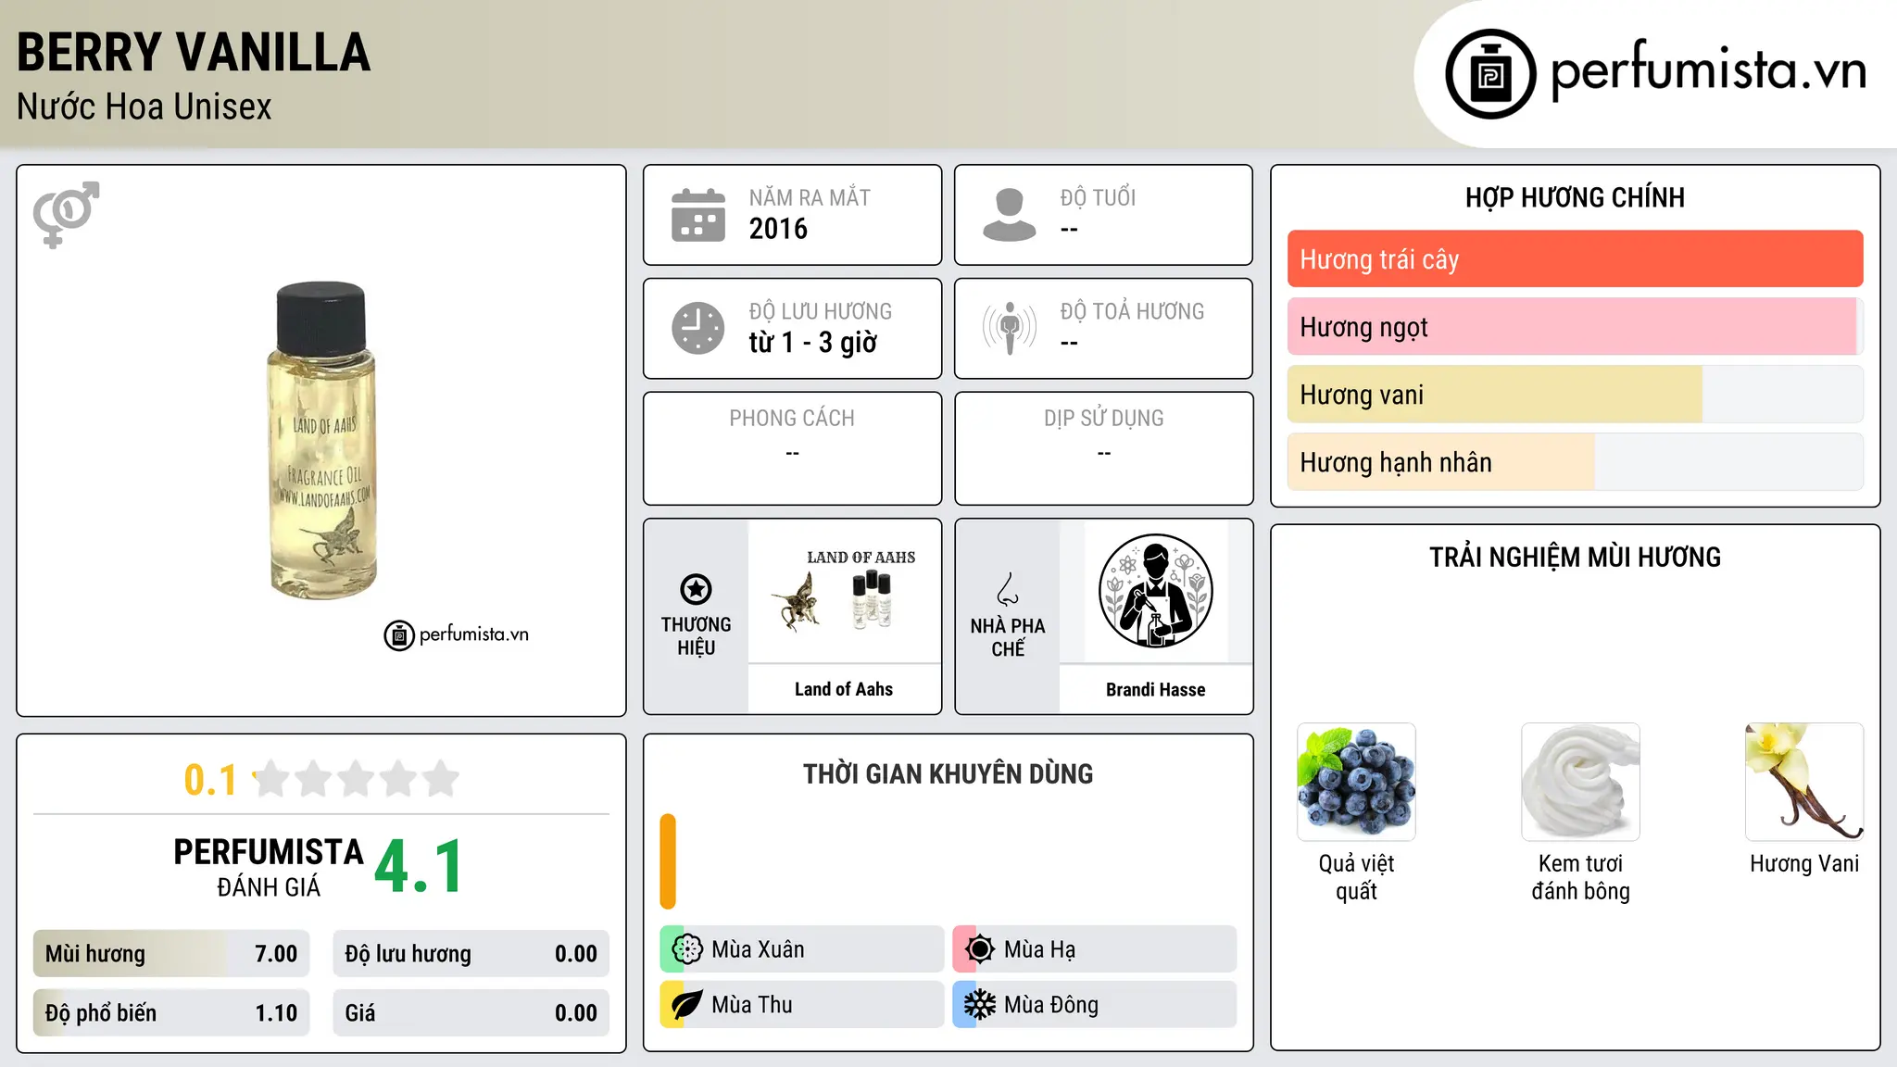Click the Mùa Đông snowflake icon
Screen dimensions: 1897x1067
pyautogui.click(x=980, y=1005)
